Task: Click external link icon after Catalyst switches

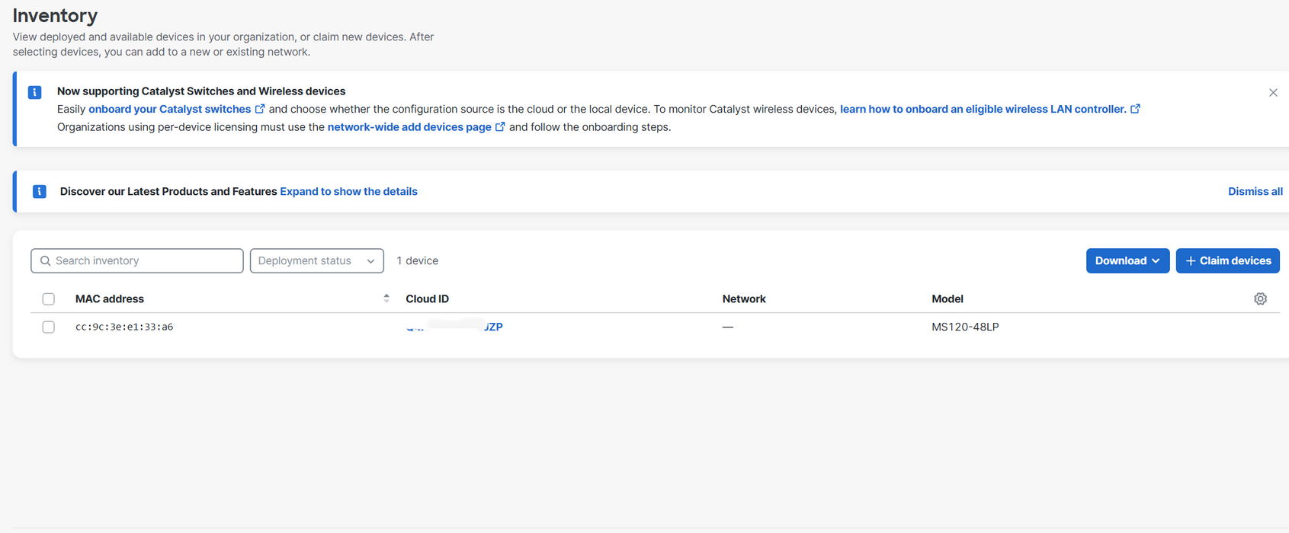Action: click(260, 109)
